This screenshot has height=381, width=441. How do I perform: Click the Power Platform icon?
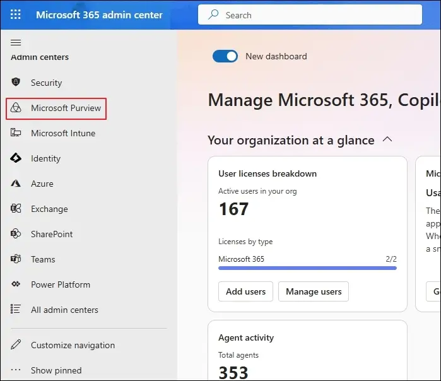[x=16, y=284]
